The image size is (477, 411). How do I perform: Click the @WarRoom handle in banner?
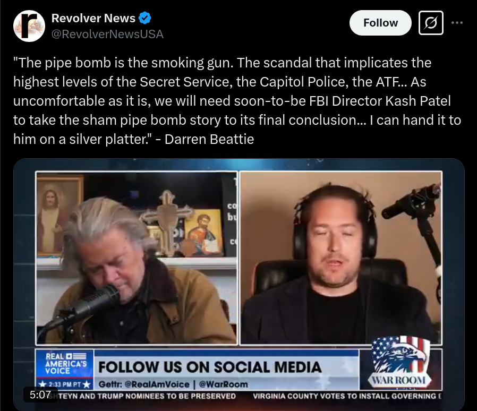point(223,384)
